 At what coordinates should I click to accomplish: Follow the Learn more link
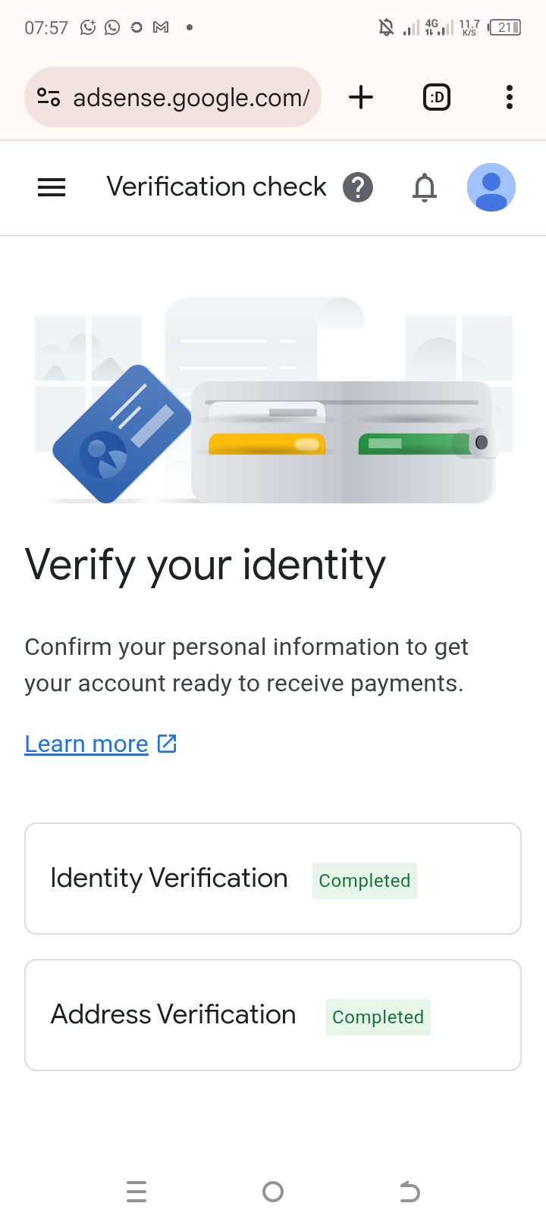[86, 744]
